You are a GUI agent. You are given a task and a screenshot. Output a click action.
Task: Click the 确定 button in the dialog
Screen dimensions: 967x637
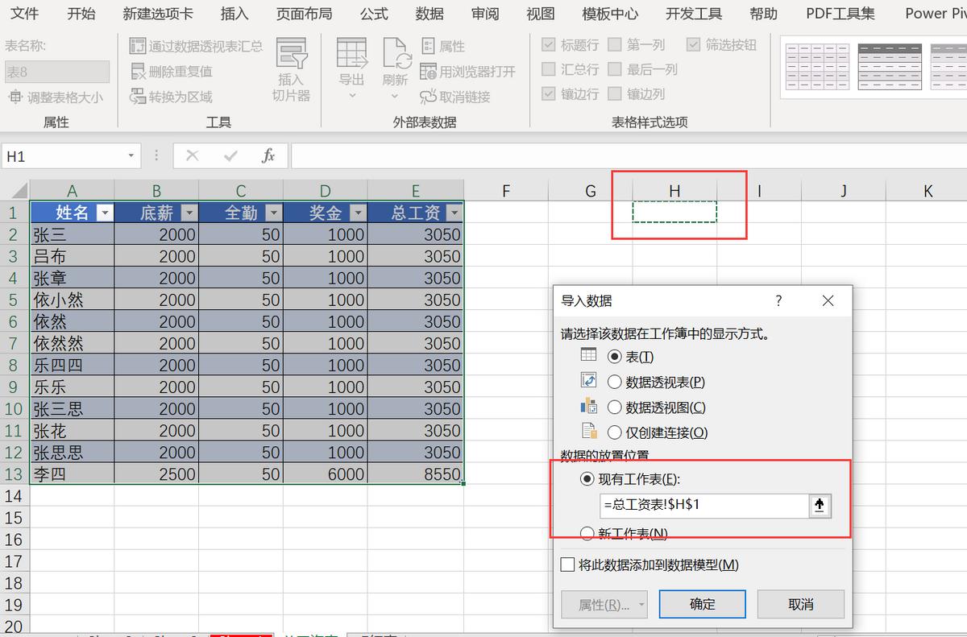(x=702, y=604)
